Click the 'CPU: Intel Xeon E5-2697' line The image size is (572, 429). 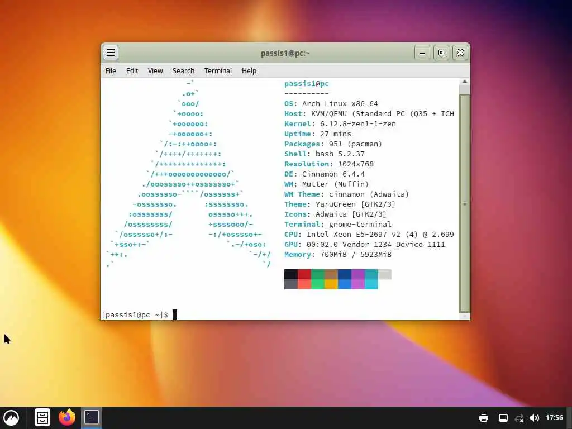(x=369, y=235)
